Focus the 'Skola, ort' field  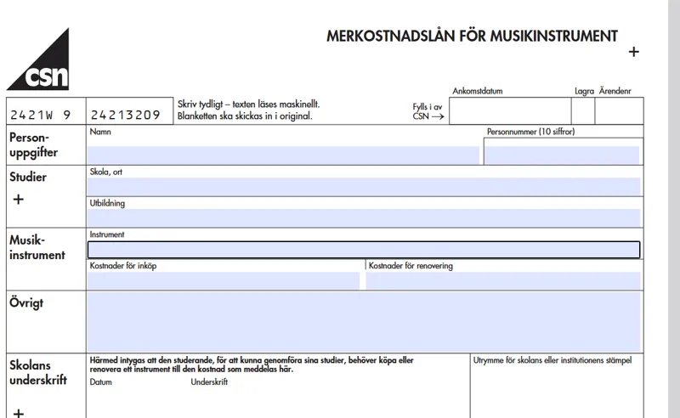tap(364, 187)
